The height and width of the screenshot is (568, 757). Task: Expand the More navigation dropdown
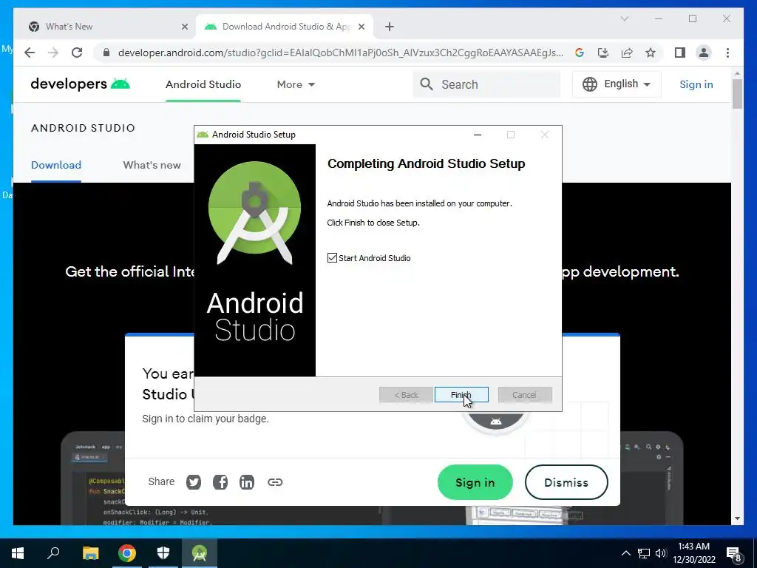click(296, 84)
